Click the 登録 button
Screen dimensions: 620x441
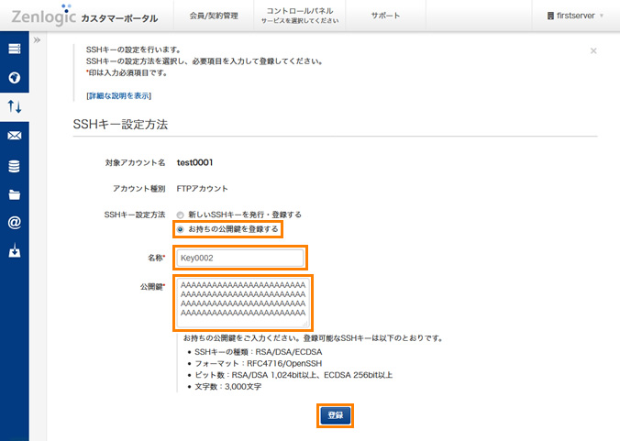click(x=336, y=415)
